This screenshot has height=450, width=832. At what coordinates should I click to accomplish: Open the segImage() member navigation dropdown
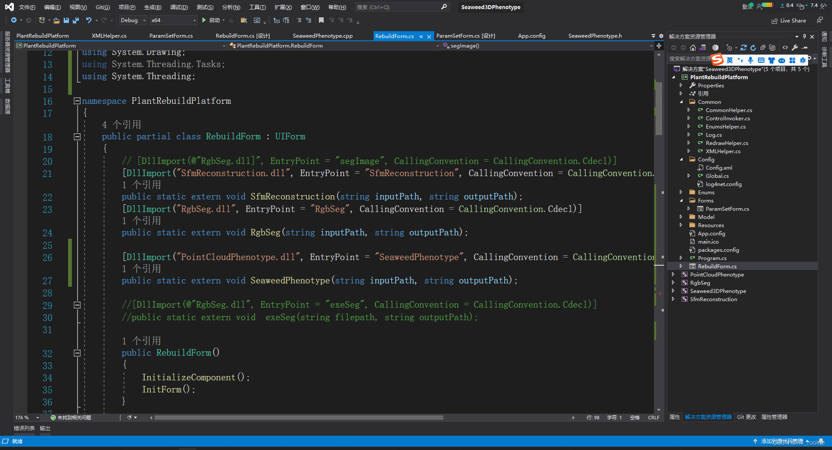click(x=548, y=45)
